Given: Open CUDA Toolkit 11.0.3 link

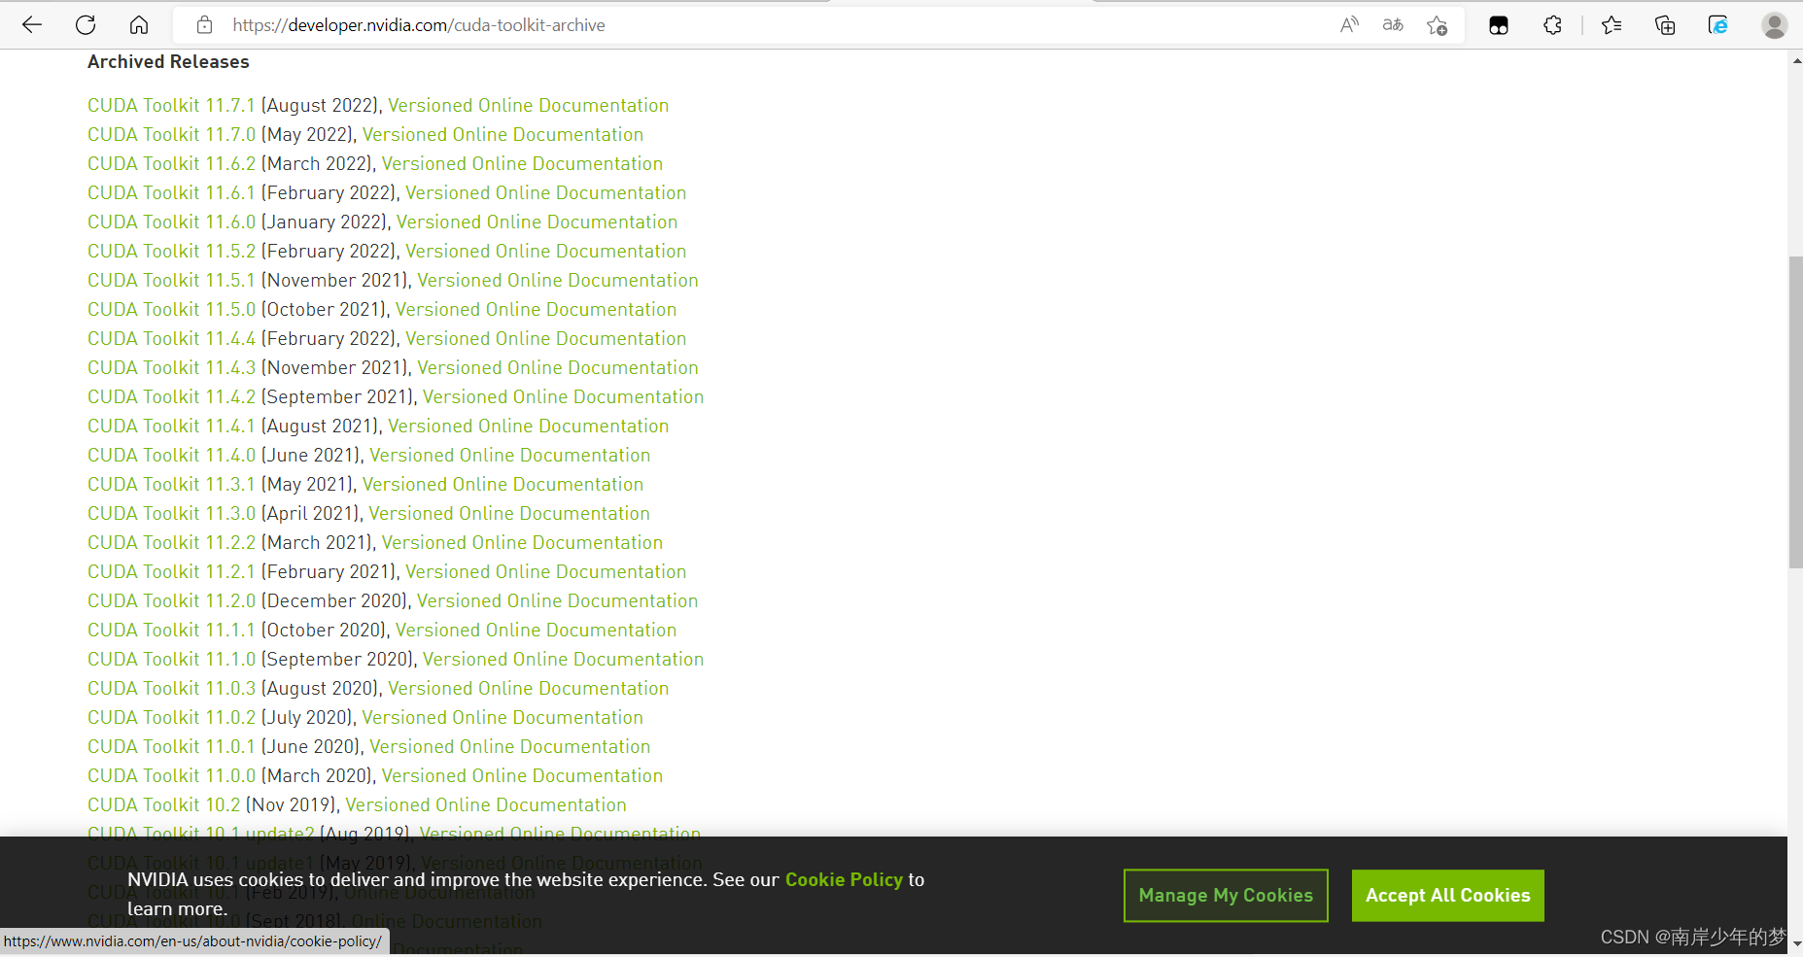Looking at the screenshot, I should pyautogui.click(x=171, y=688).
